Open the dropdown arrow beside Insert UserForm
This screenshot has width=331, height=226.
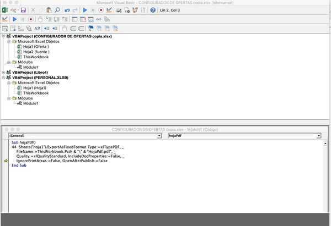(x=18, y=10)
